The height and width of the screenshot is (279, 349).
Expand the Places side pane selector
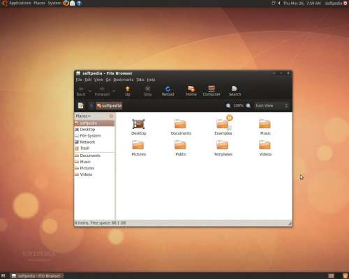[83, 116]
